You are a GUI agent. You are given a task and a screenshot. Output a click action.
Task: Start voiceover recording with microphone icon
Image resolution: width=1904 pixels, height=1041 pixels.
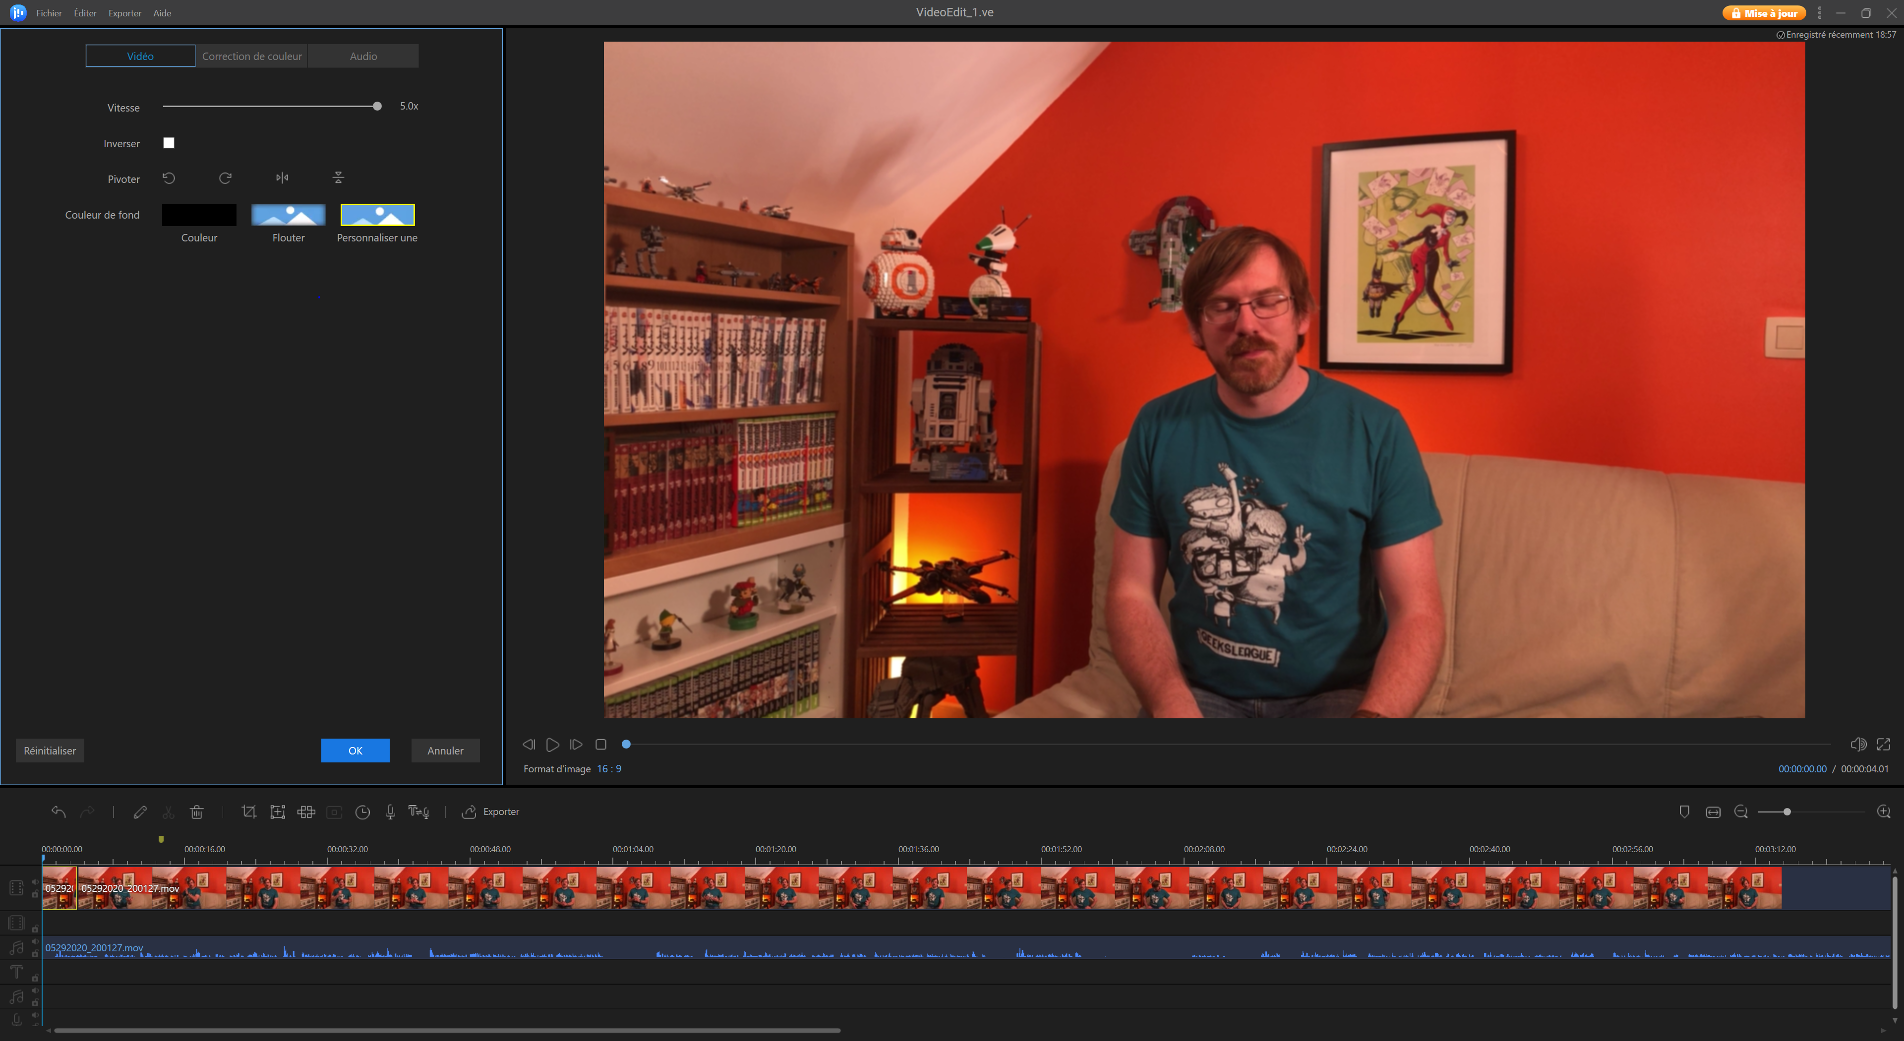point(390,811)
